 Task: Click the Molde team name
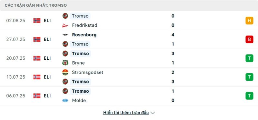click(79, 100)
